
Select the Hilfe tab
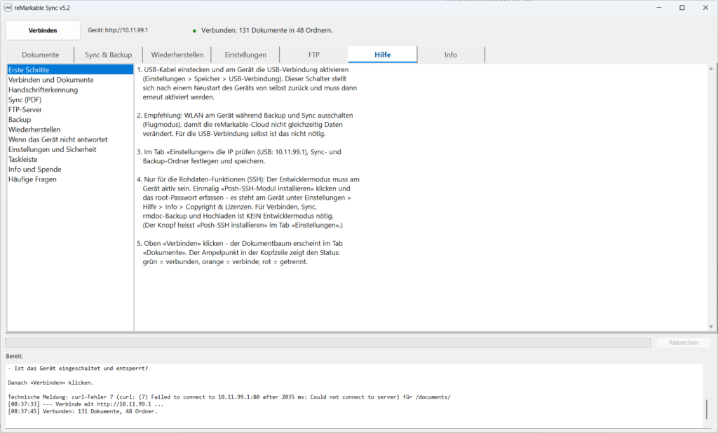click(x=383, y=55)
